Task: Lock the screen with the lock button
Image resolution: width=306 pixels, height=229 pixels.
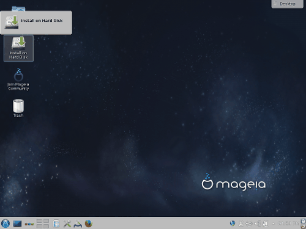Action: coord(303,221)
